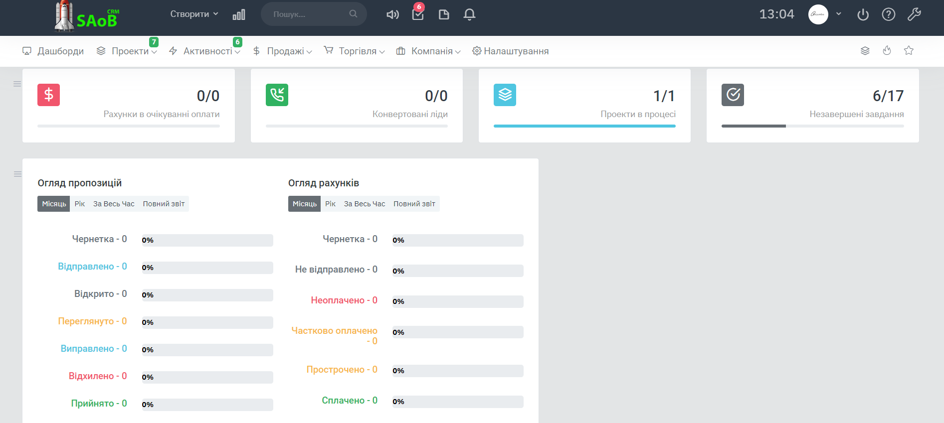This screenshot has width=944, height=423.
Task: Click Проекти в процесі label
Action: click(638, 114)
